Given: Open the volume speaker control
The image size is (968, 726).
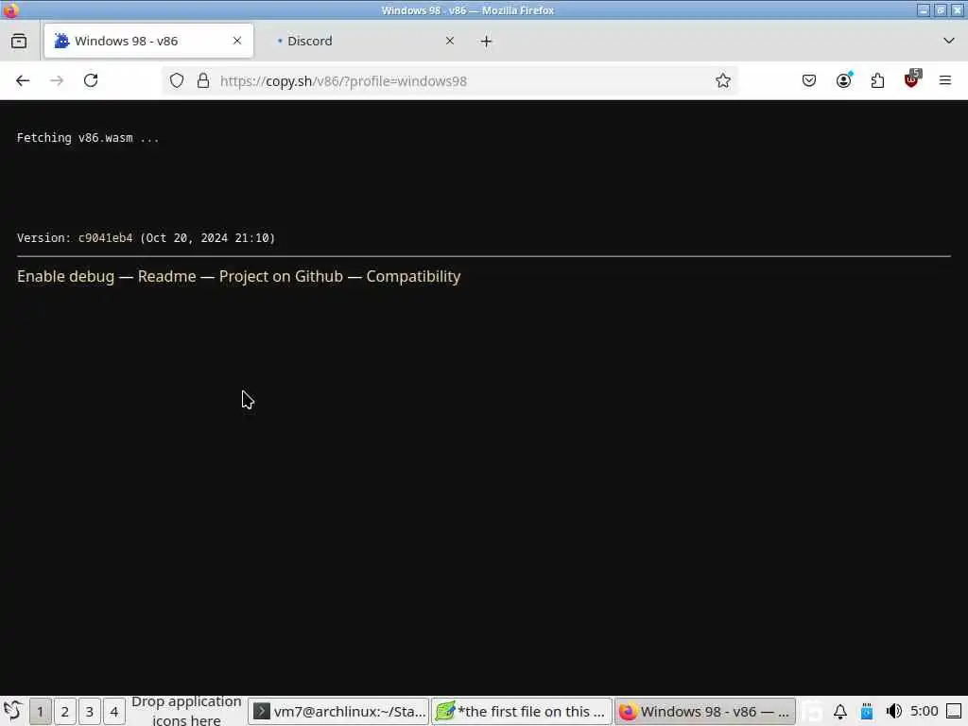Looking at the screenshot, I should pyautogui.click(x=893, y=712).
